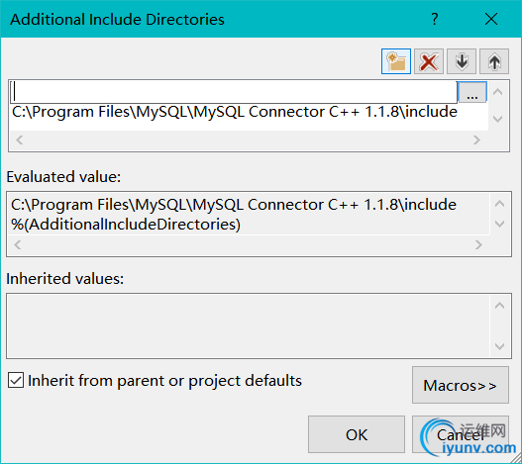
Task: Click the Cancel button
Action: point(461,434)
